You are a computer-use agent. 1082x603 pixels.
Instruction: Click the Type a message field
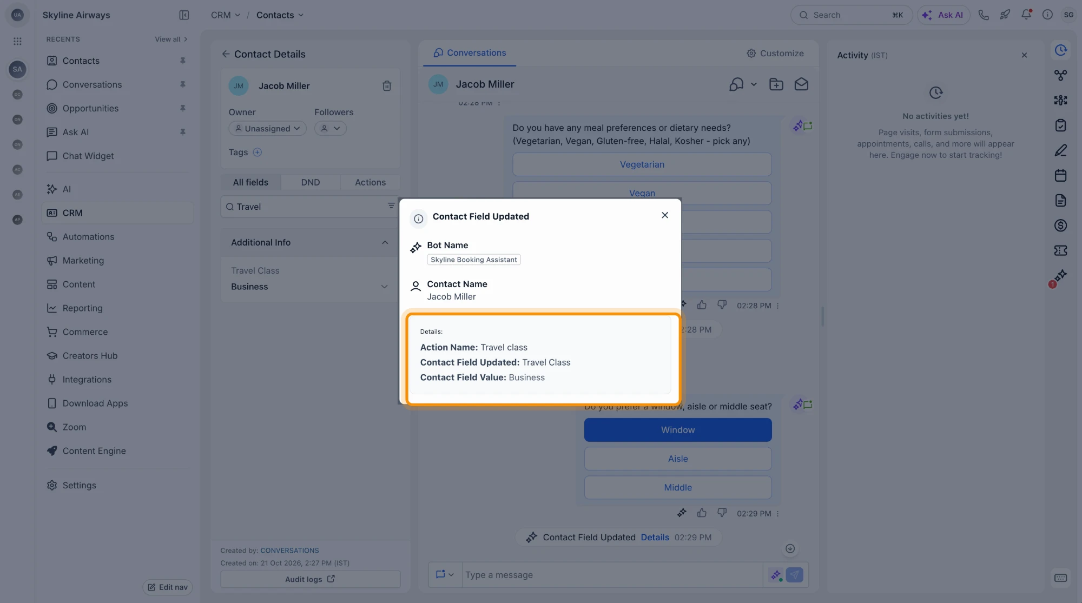click(x=612, y=575)
